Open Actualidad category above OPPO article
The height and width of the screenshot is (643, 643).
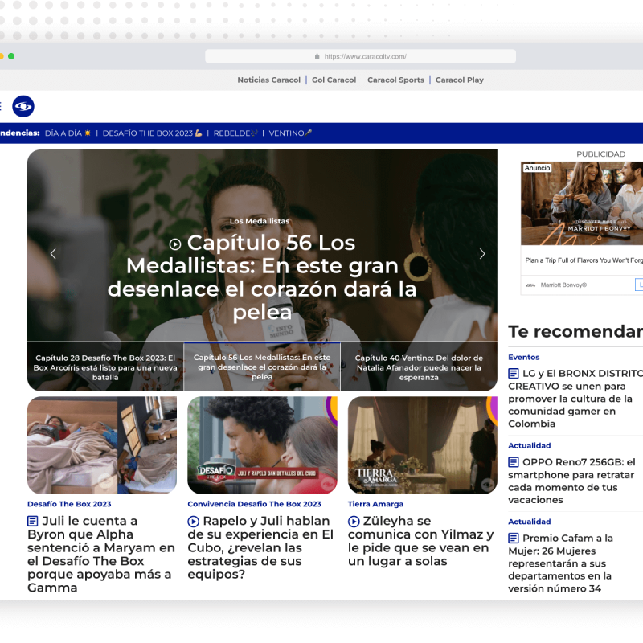click(530, 446)
